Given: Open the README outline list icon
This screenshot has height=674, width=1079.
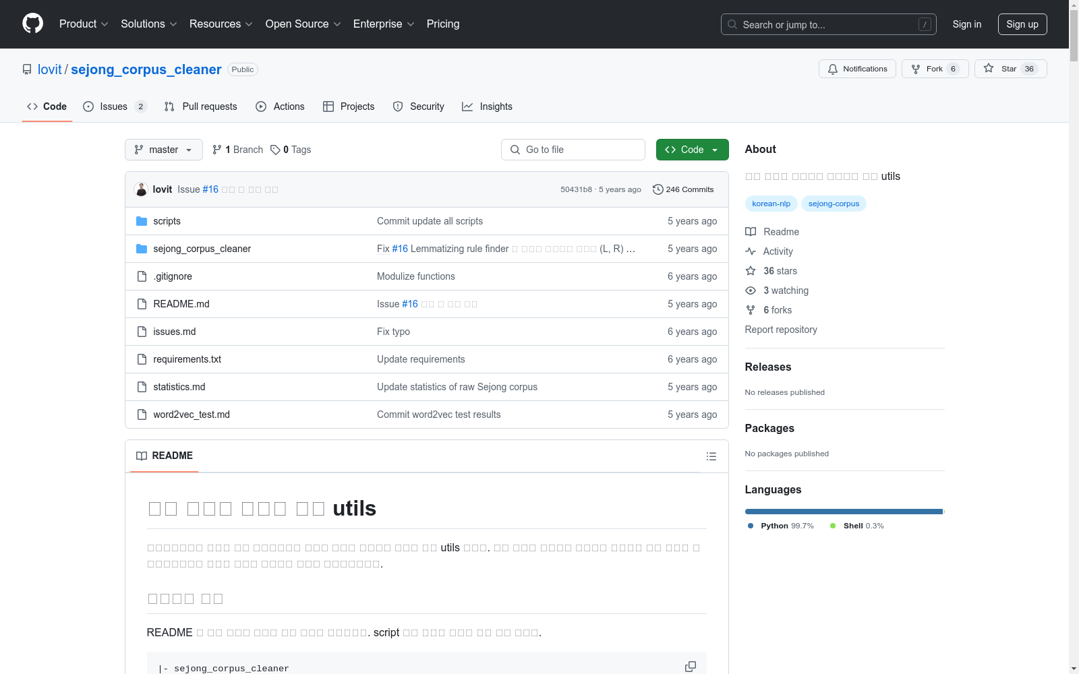Looking at the screenshot, I should [x=711, y=456].
